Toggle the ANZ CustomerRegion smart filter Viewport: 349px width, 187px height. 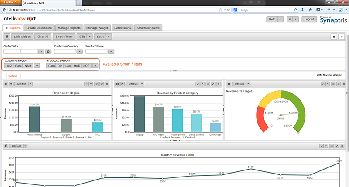pos(8,66)
